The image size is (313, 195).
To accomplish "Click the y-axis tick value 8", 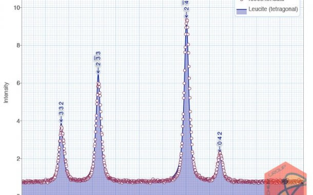I will (18, 45).
